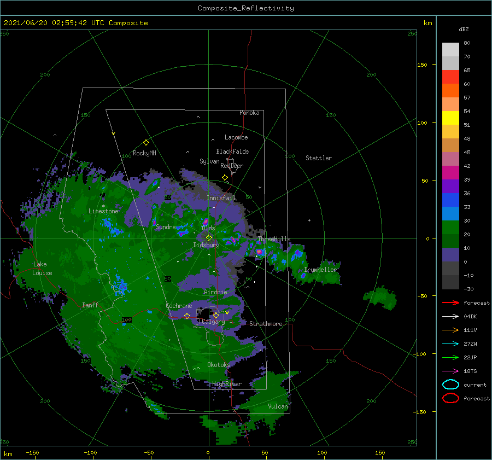This screenshot has height=460, width=492.
Task: Click the Sylvan label
Action: coord(209,161)
